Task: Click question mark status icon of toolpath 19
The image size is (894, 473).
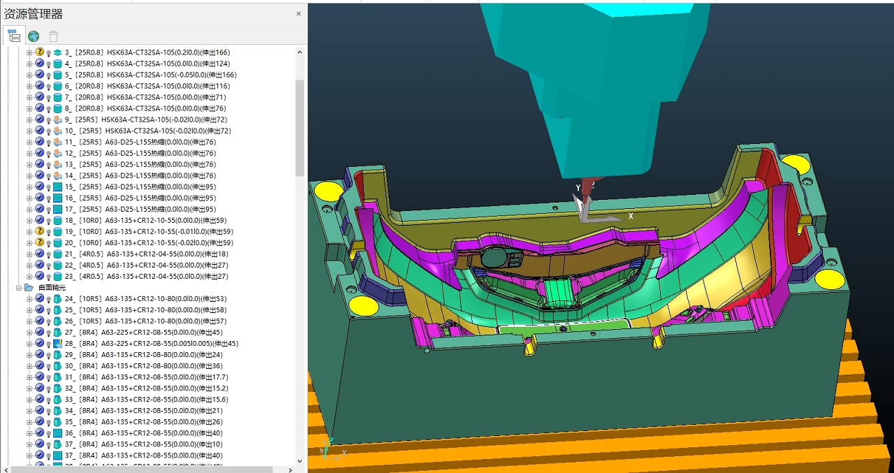Action: [40, 231]
